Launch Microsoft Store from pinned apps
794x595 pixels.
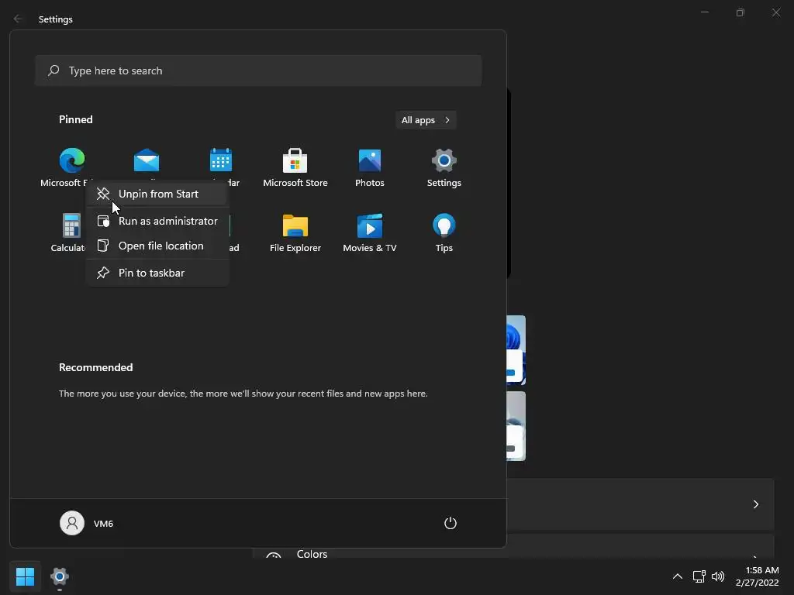point(295,167)
